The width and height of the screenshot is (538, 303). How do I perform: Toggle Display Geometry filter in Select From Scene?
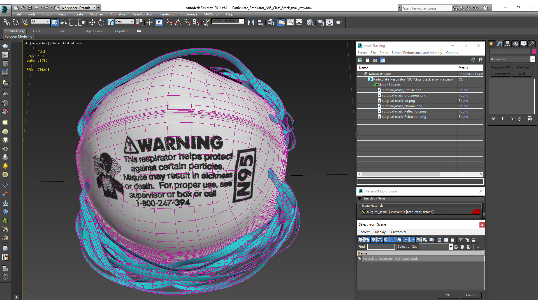click(x=361, y=240)
